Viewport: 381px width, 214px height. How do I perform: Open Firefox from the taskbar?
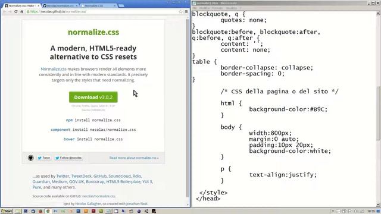[x=40, y=211]
